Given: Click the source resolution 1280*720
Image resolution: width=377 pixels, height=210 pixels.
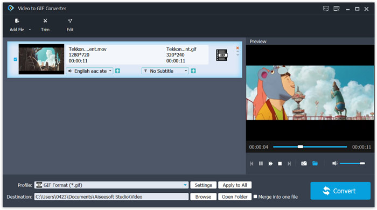Looking at the screenshot, I should (x=79, y=55).
